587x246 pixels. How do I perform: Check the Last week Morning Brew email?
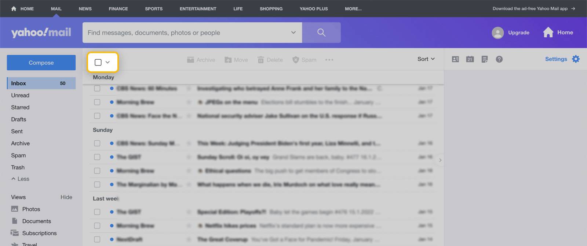97,226
